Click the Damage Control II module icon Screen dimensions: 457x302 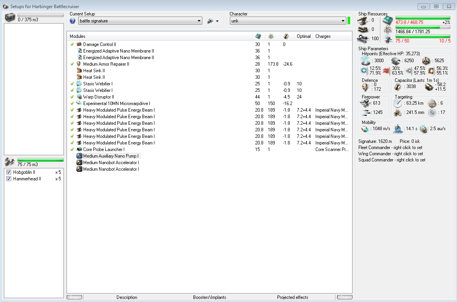click(79, 44)
